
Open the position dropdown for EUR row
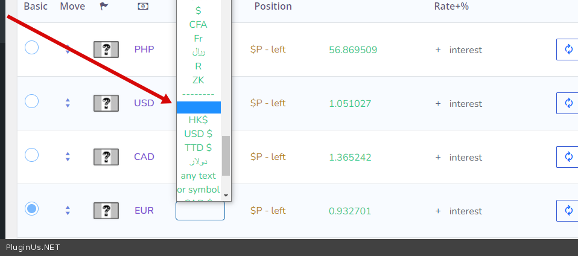268,211
